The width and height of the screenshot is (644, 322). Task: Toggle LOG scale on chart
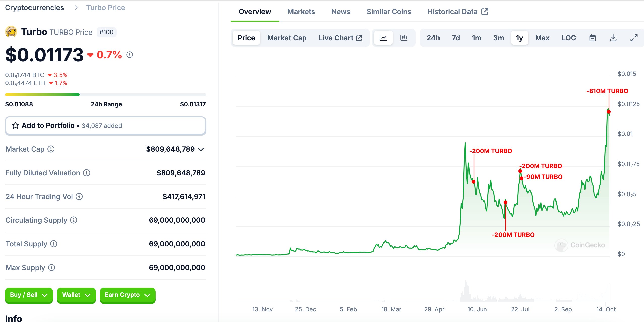[568, 38]
